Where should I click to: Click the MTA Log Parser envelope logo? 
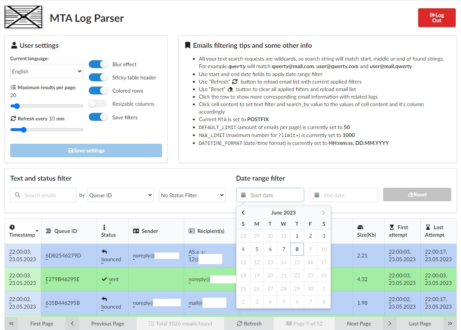click(23, 17)
